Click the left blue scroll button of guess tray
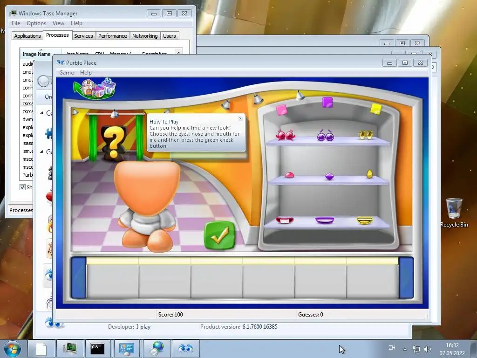This screenshot has height=358, width=477. (x=78, y=277)
